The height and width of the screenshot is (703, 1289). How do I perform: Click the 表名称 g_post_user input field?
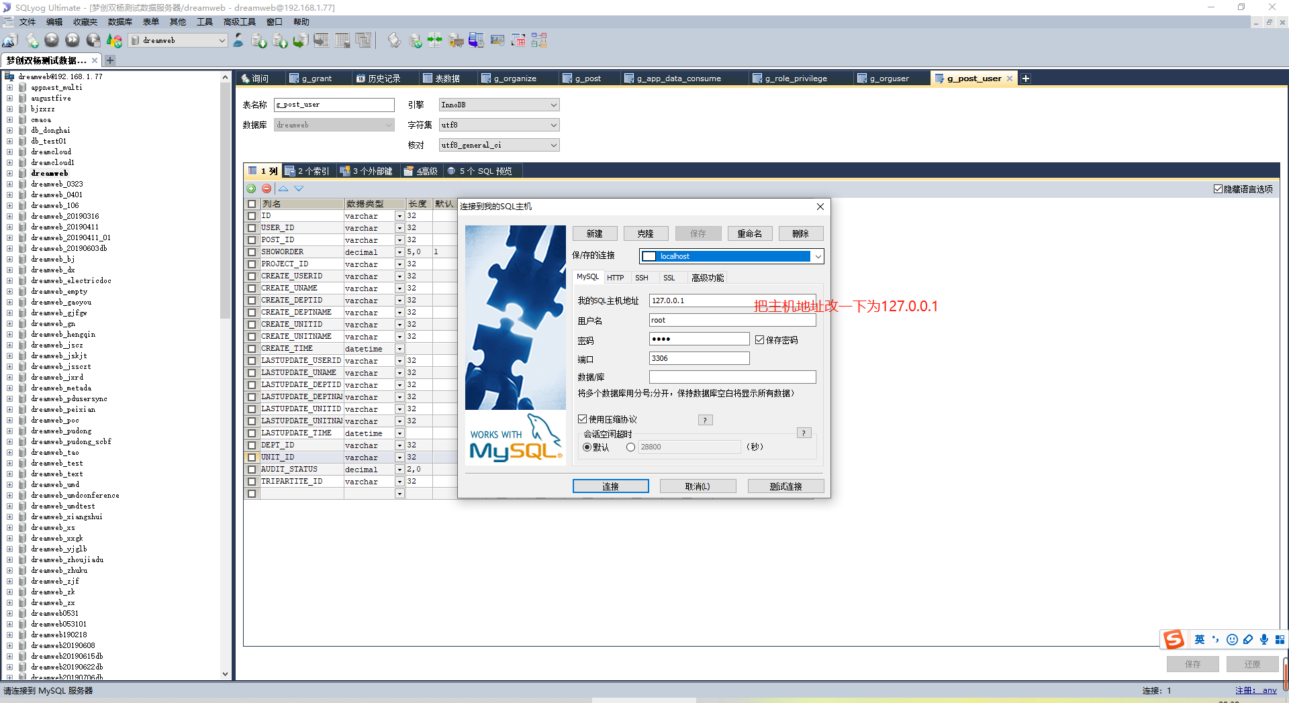click(334, 105)
